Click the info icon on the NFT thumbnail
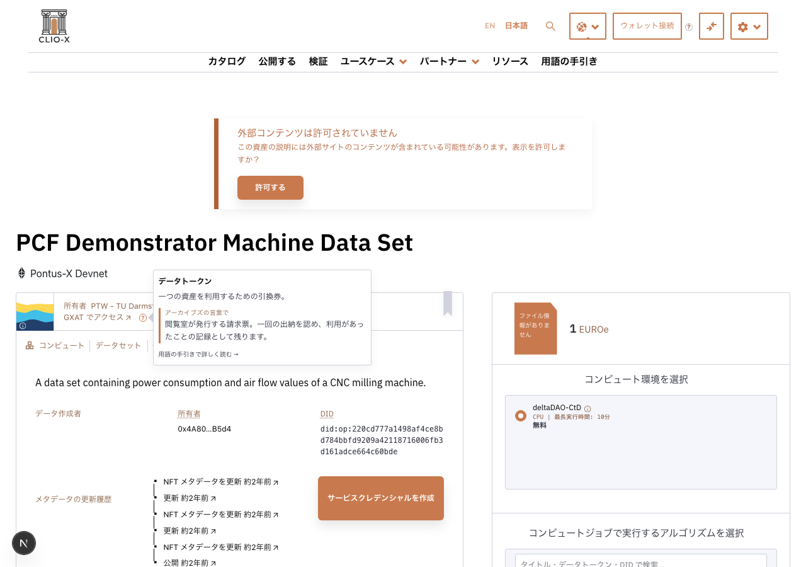 [23, 326]
